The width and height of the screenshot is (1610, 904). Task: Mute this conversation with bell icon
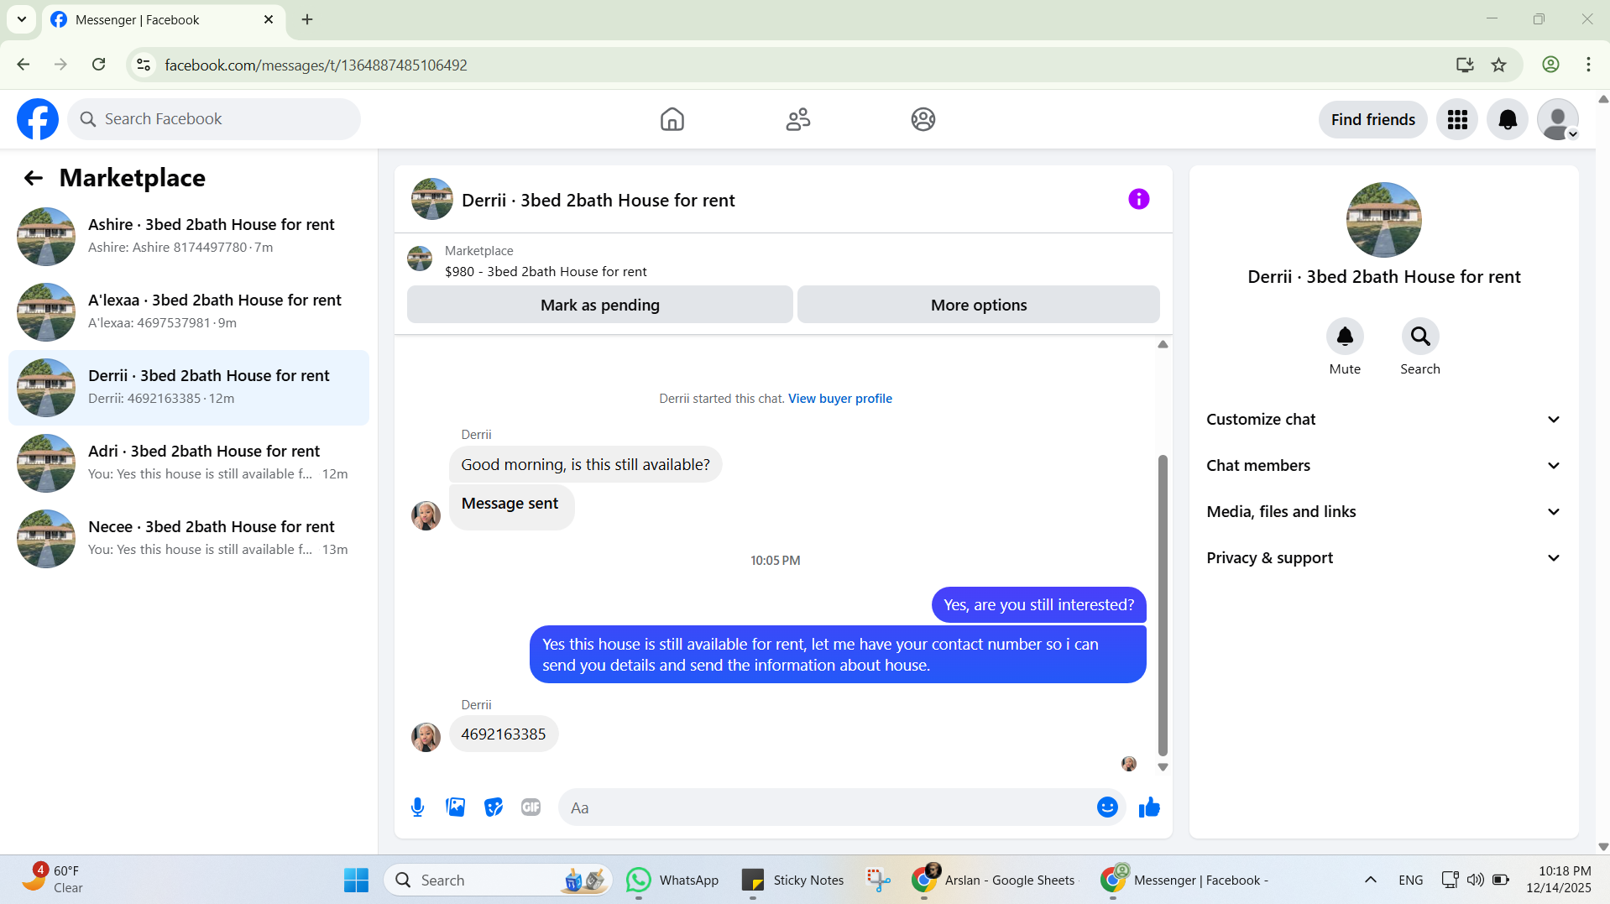1345,337
